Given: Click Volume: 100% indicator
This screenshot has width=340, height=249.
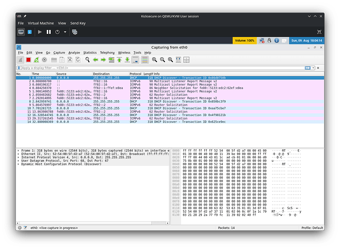Looking at the screenshot, I should pyautogui.click(x=245, y=41).
